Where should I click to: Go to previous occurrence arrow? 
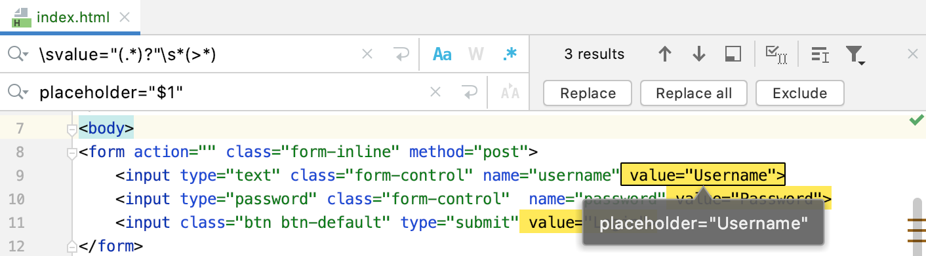pyautogui.click(x=665, y=54)
